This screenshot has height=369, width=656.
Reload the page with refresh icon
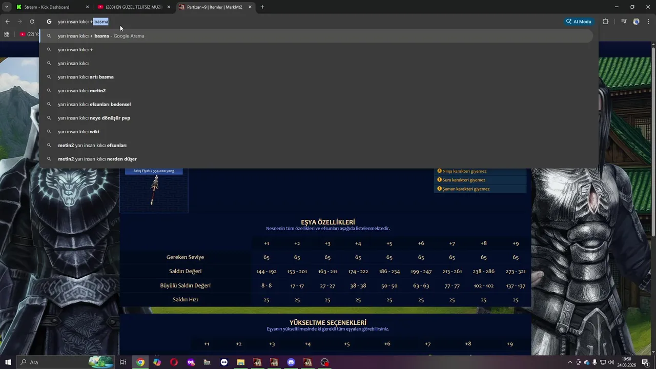coord(32,22)
